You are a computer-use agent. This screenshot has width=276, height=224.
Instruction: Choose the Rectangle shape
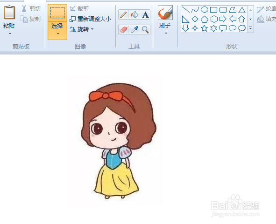pos(214,10)
